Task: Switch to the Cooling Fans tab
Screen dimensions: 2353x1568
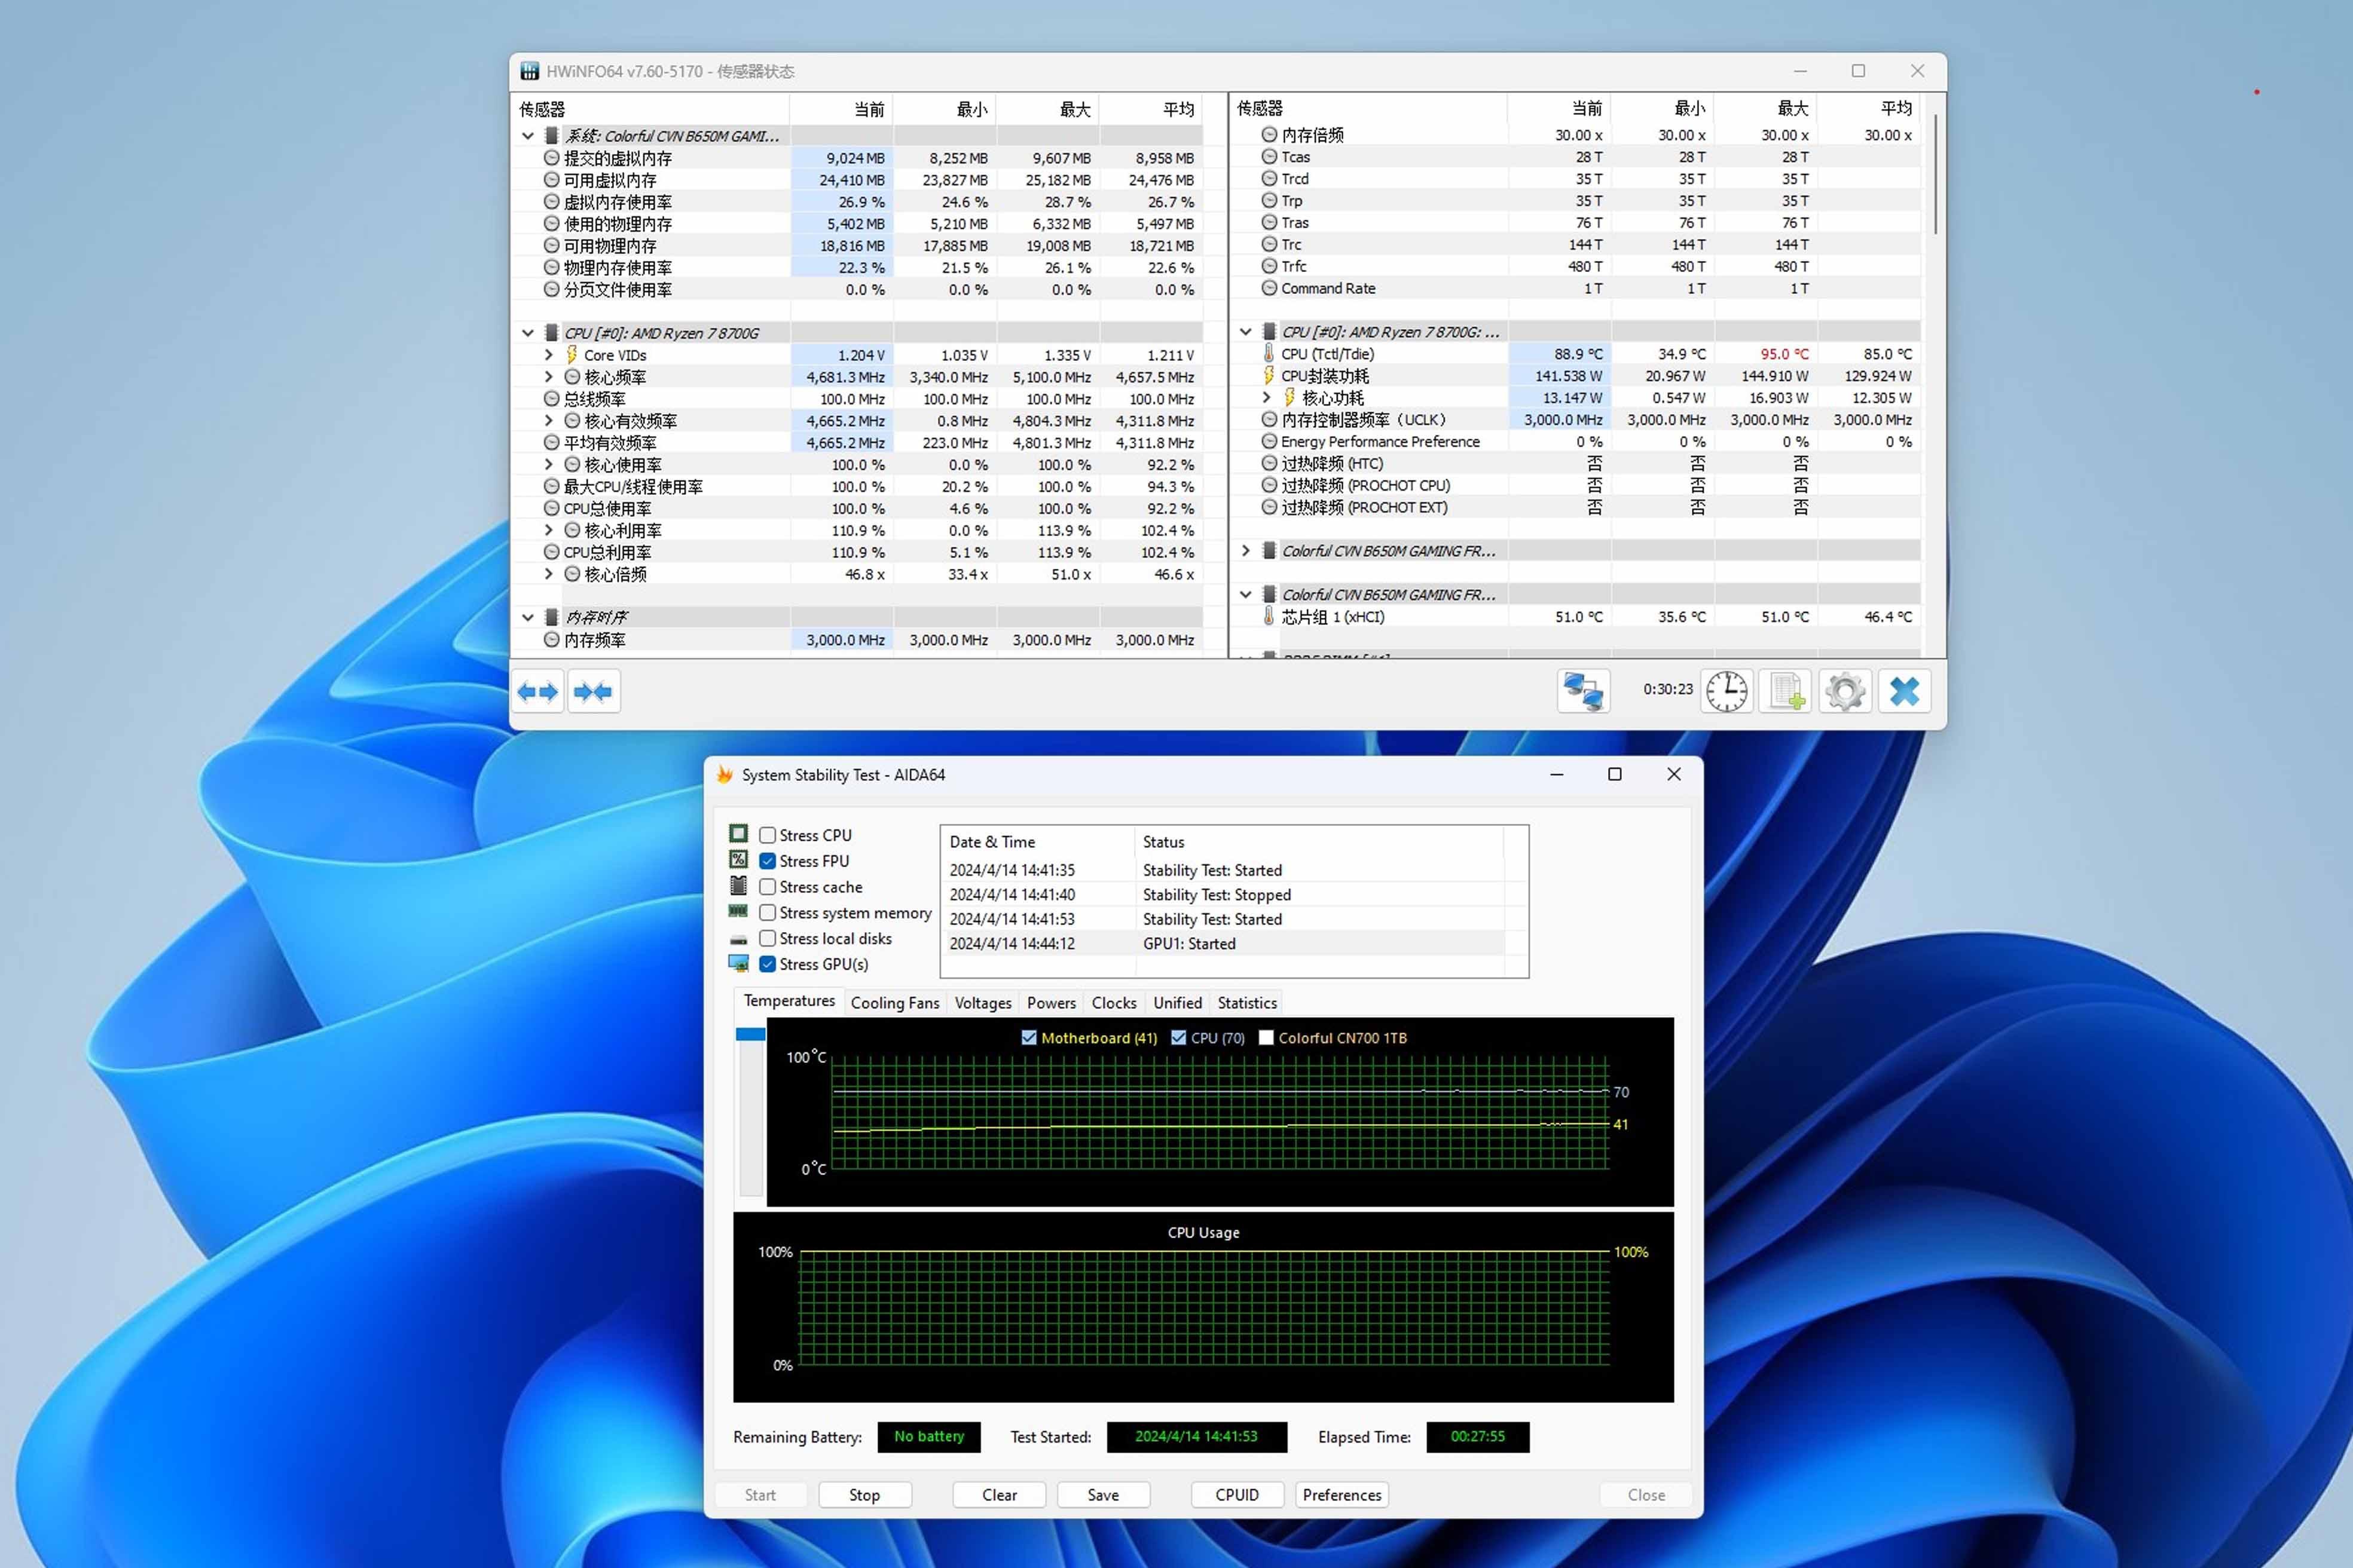Action: tap(894, 1003)
